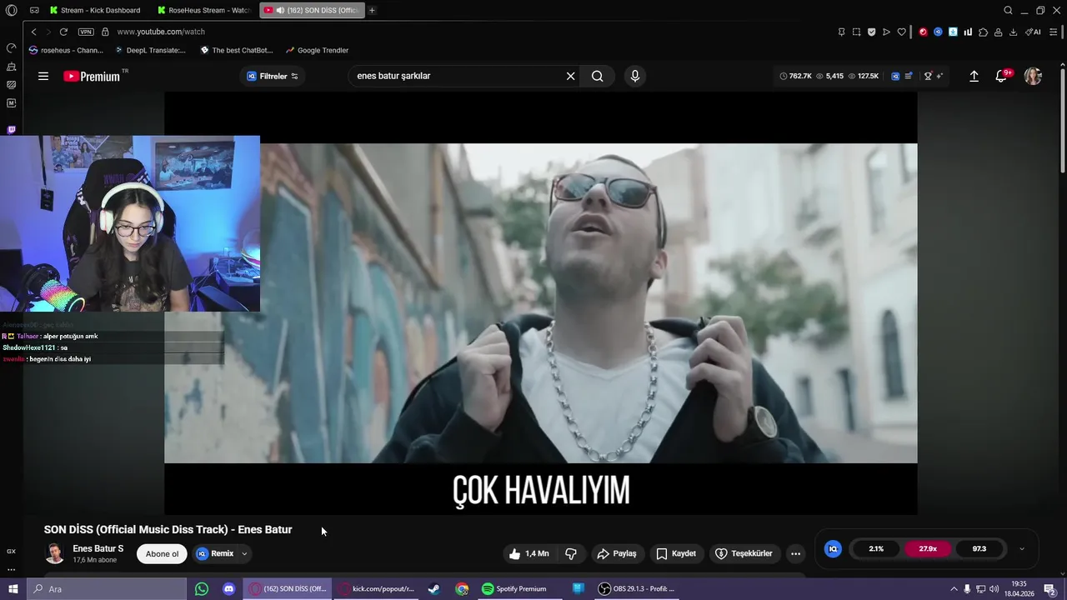
Task: Save page to bookmarks heart icon
Action: [x=901, y=32]
